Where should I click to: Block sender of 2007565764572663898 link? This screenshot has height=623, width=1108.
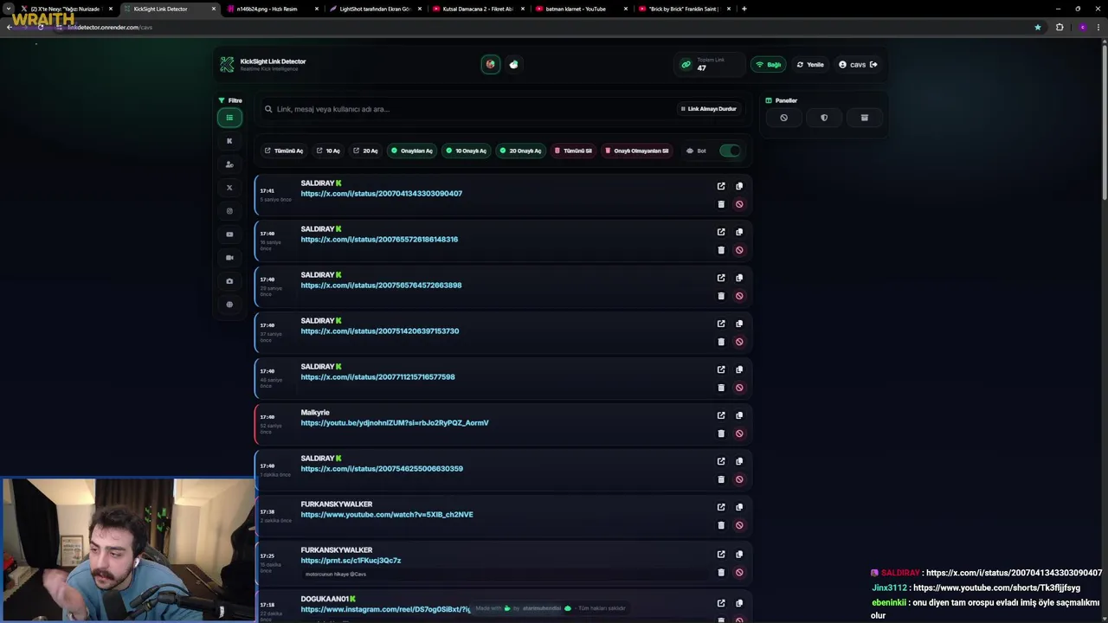click(739, 296)
